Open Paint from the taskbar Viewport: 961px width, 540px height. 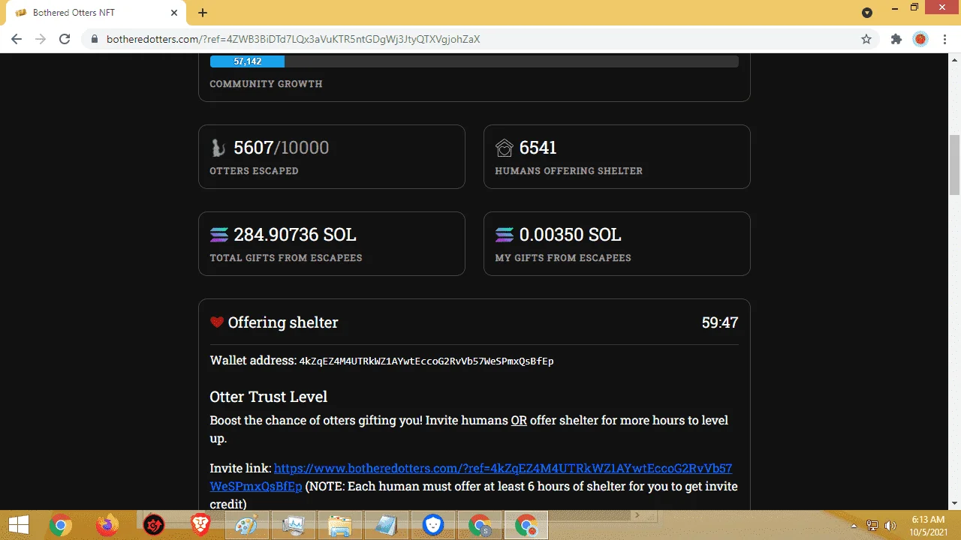[x=246, y=525]
